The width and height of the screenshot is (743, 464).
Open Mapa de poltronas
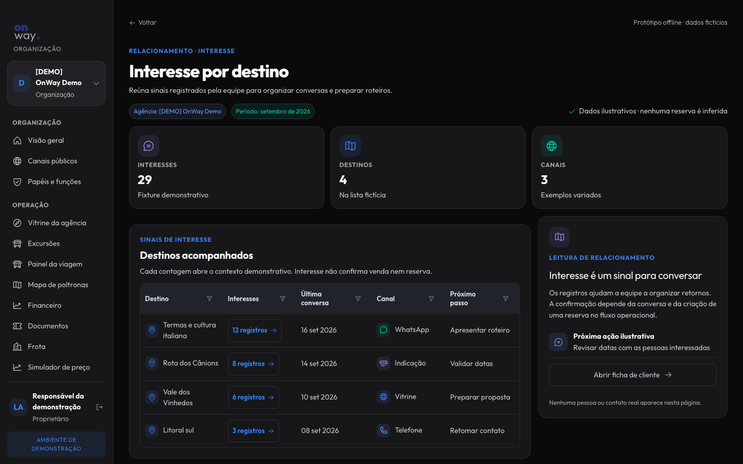56,285
